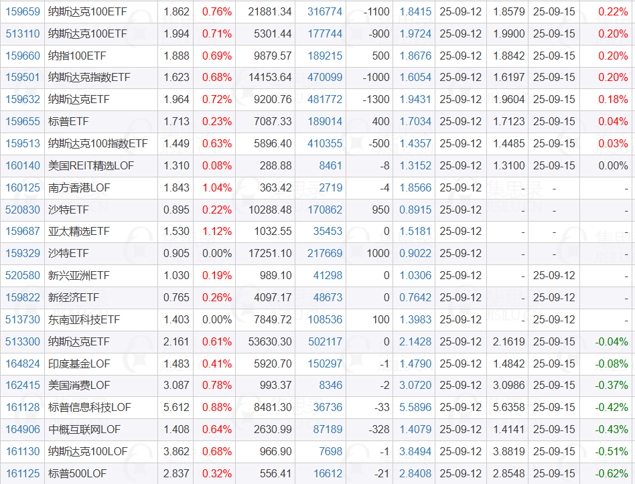Open fund code link 161130
Viewport: 635px width, 484px height.
pyautogui.click(x=23, y=452)
